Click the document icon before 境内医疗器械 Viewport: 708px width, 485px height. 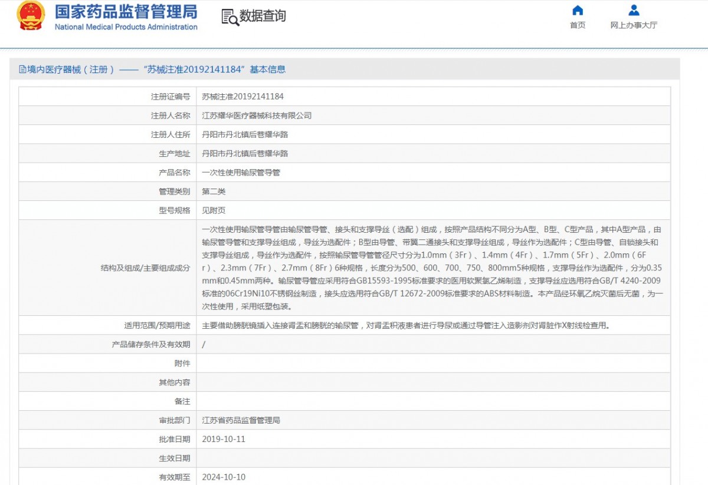tap(22, 70)
